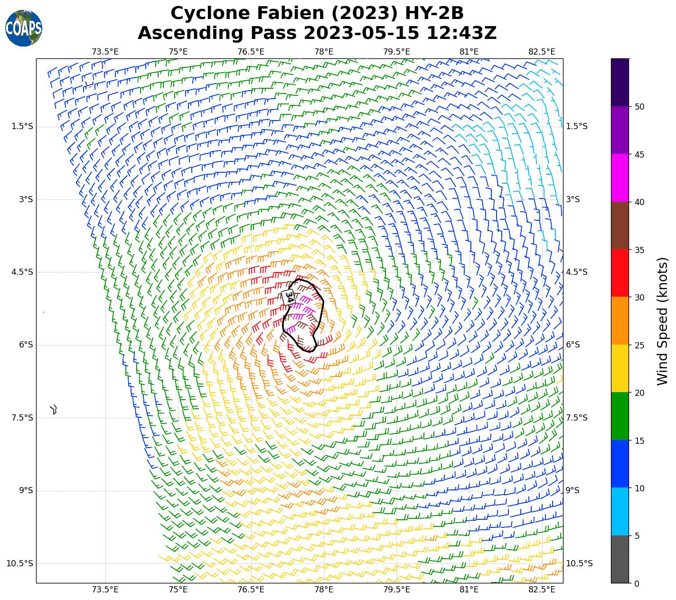Click the 34-knot contour label
This screenshot has width=676, height=600.
(288, 297)
